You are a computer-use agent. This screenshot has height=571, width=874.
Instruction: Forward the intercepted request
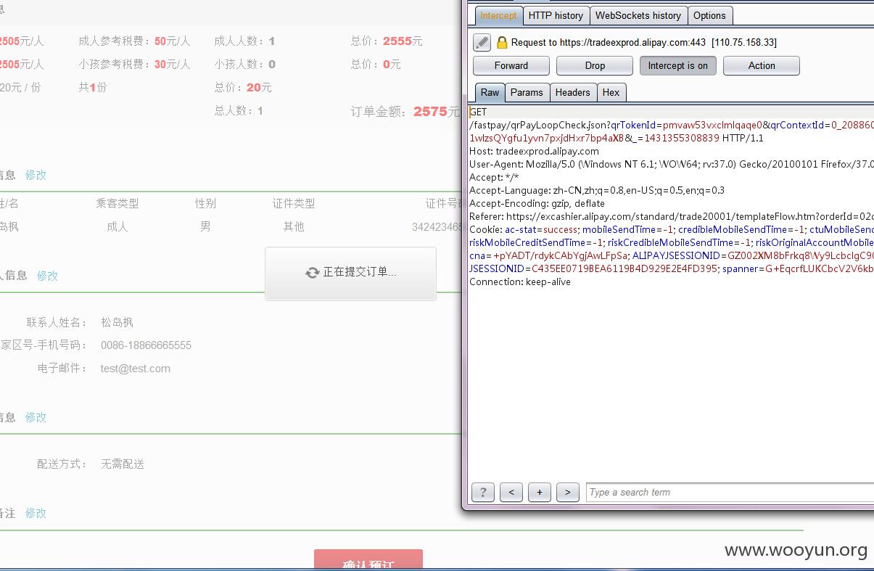coord(511,65)
